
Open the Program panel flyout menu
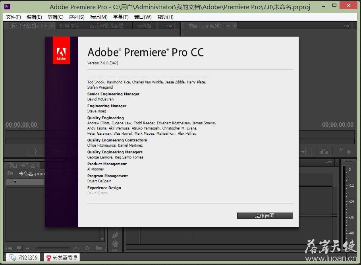[346, 25]
